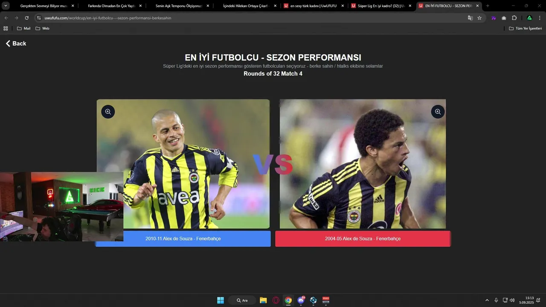This screenshot has width=546, height=307.
Task: Open the Chrome extensions puzzle icon
Action: tap(514, 18)
